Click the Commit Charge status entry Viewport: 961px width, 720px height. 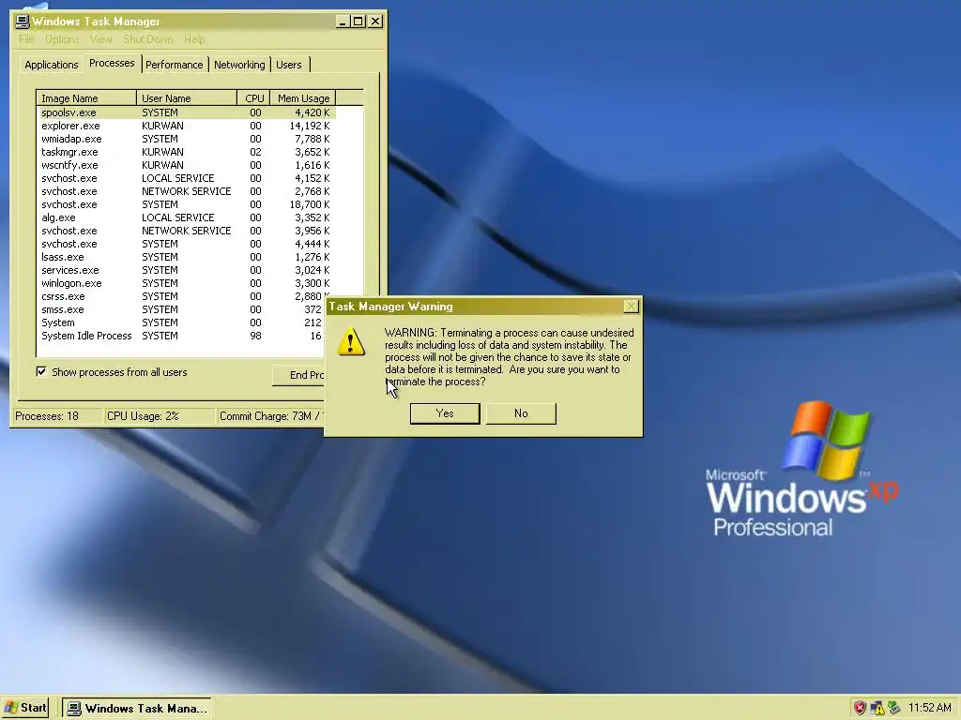271,416
